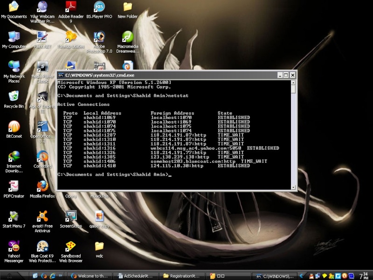Select the Macromedia Dreamweaver shortcut
373x280 pixels.
128,42
